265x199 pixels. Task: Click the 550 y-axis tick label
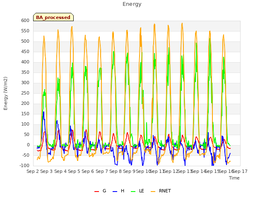click(25, 31)
